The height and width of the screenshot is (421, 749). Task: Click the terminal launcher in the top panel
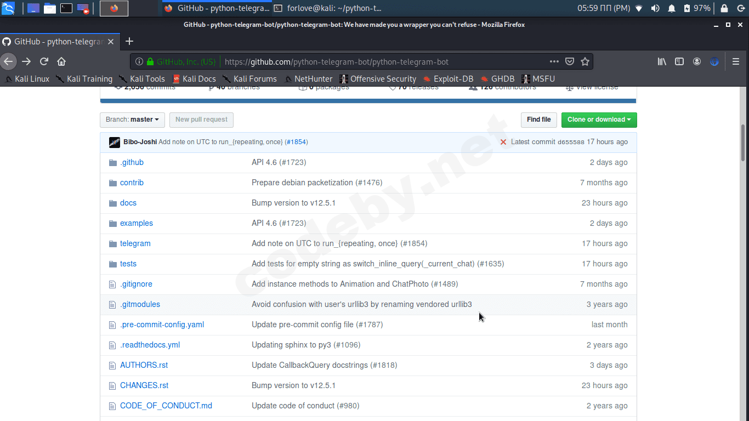(x=66, y=8)
